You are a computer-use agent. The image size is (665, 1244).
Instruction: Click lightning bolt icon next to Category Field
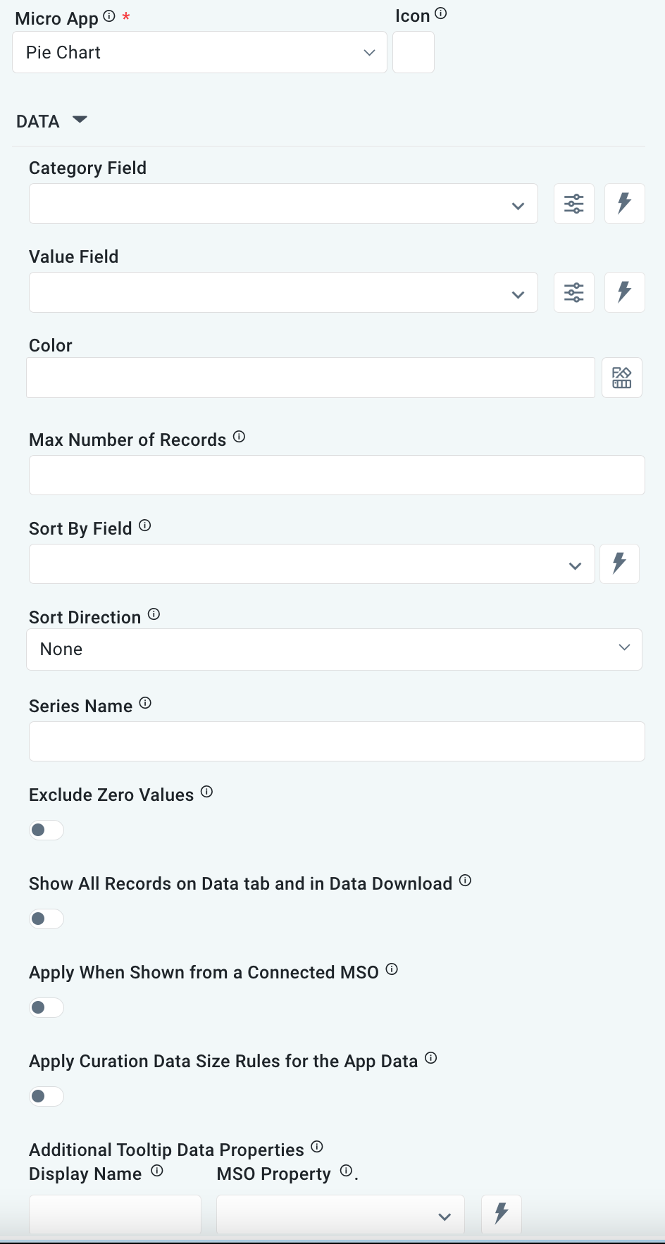pos(624,204)
